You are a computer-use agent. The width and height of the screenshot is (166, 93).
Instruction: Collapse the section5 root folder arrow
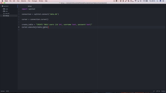click(x=1, y=6)
